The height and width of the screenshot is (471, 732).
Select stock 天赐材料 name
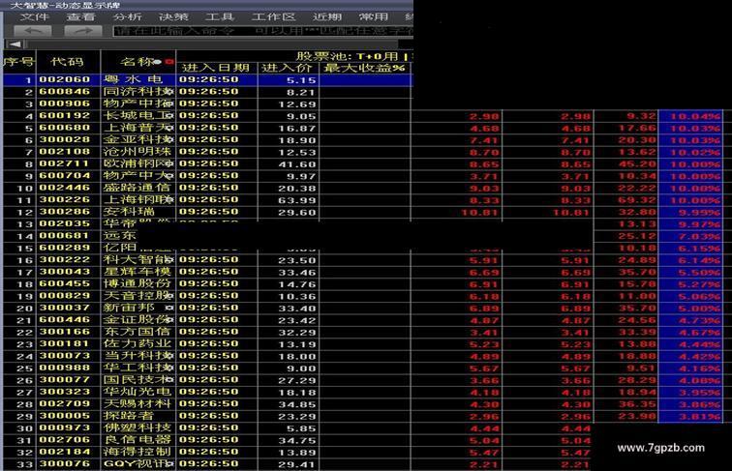[137, 404]
